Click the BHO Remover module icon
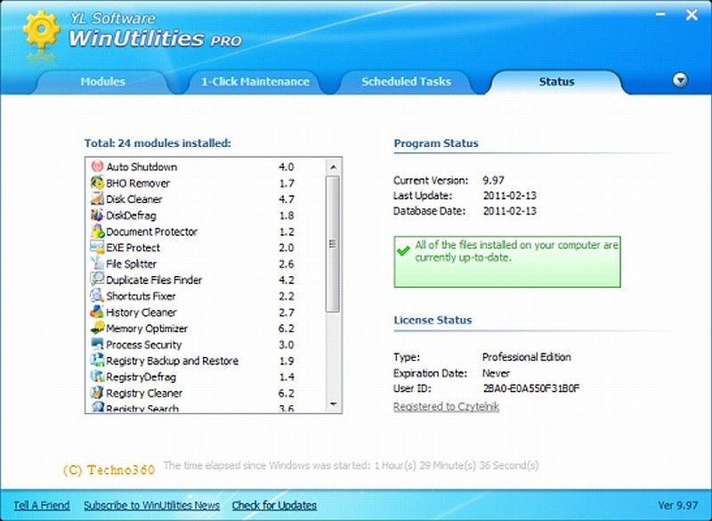The height and width of the screenshot is (521, 712). [x=98, y=183]
